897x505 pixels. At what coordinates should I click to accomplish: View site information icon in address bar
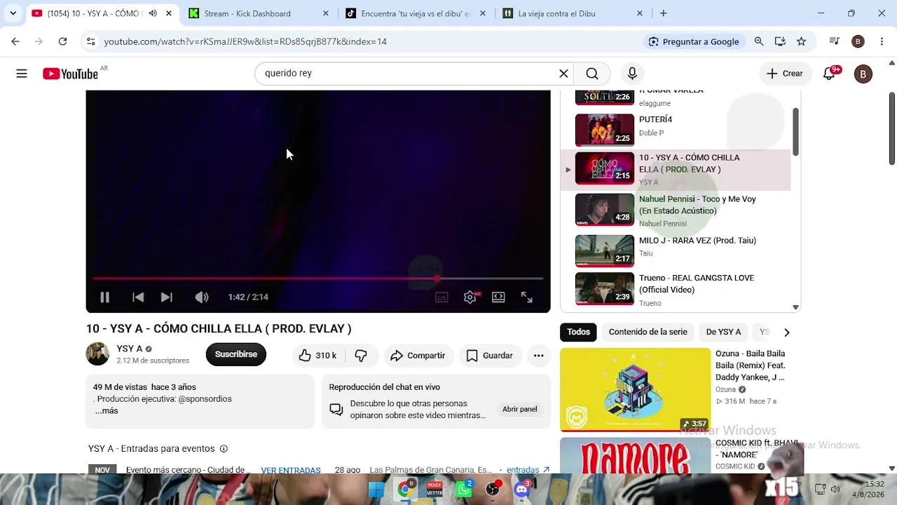90,41
